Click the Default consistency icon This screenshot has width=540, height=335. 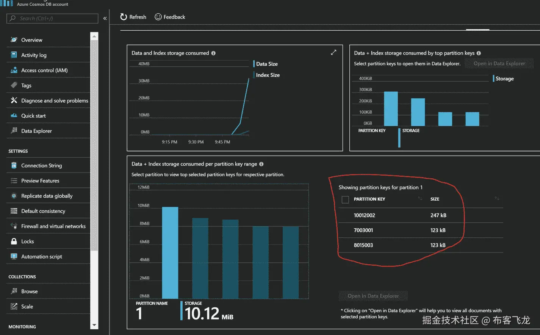(x=14, y=211)
